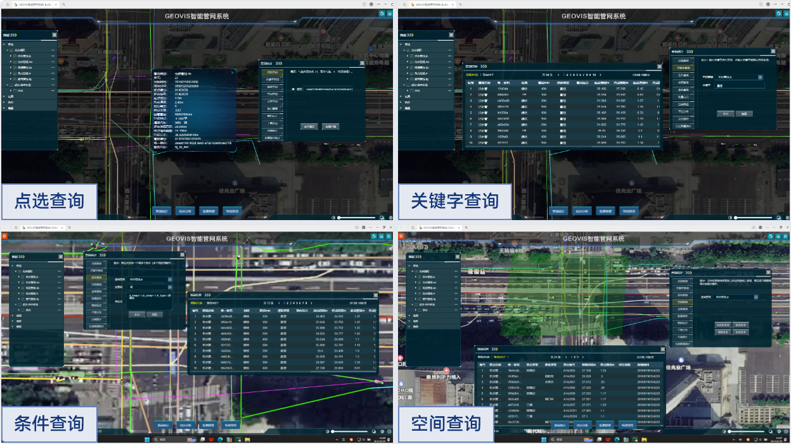Close the query panel in 关键字查询 view
This screenshot has width=791, height=444.
(773, 51)
